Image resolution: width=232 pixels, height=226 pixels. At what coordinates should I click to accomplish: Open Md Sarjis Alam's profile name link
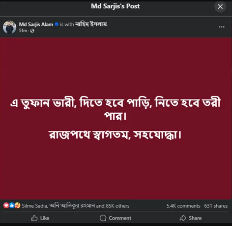pos(36,24)
